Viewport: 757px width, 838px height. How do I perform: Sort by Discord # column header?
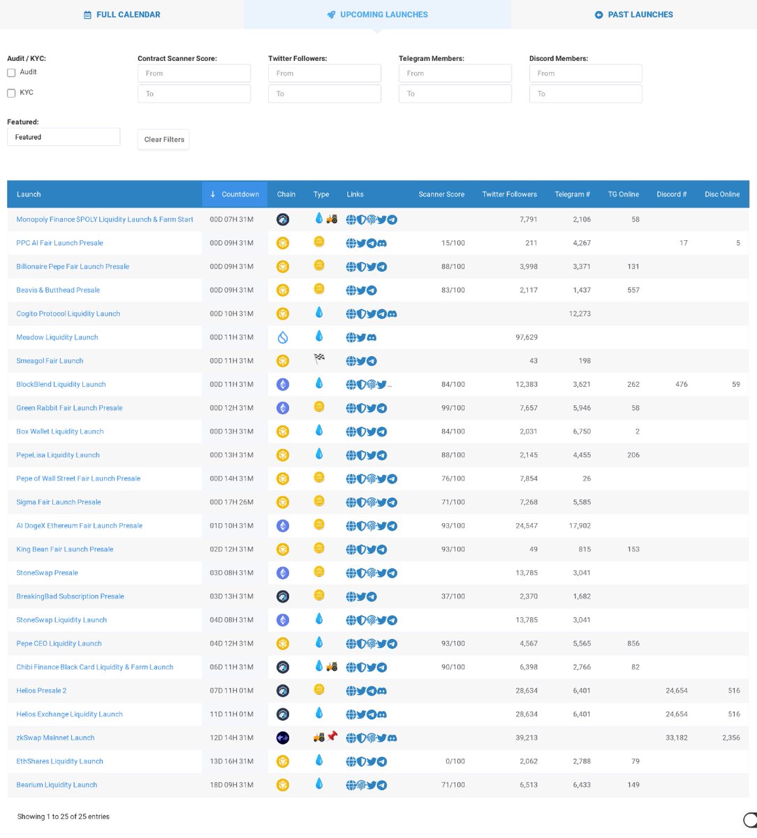[672, 194]
